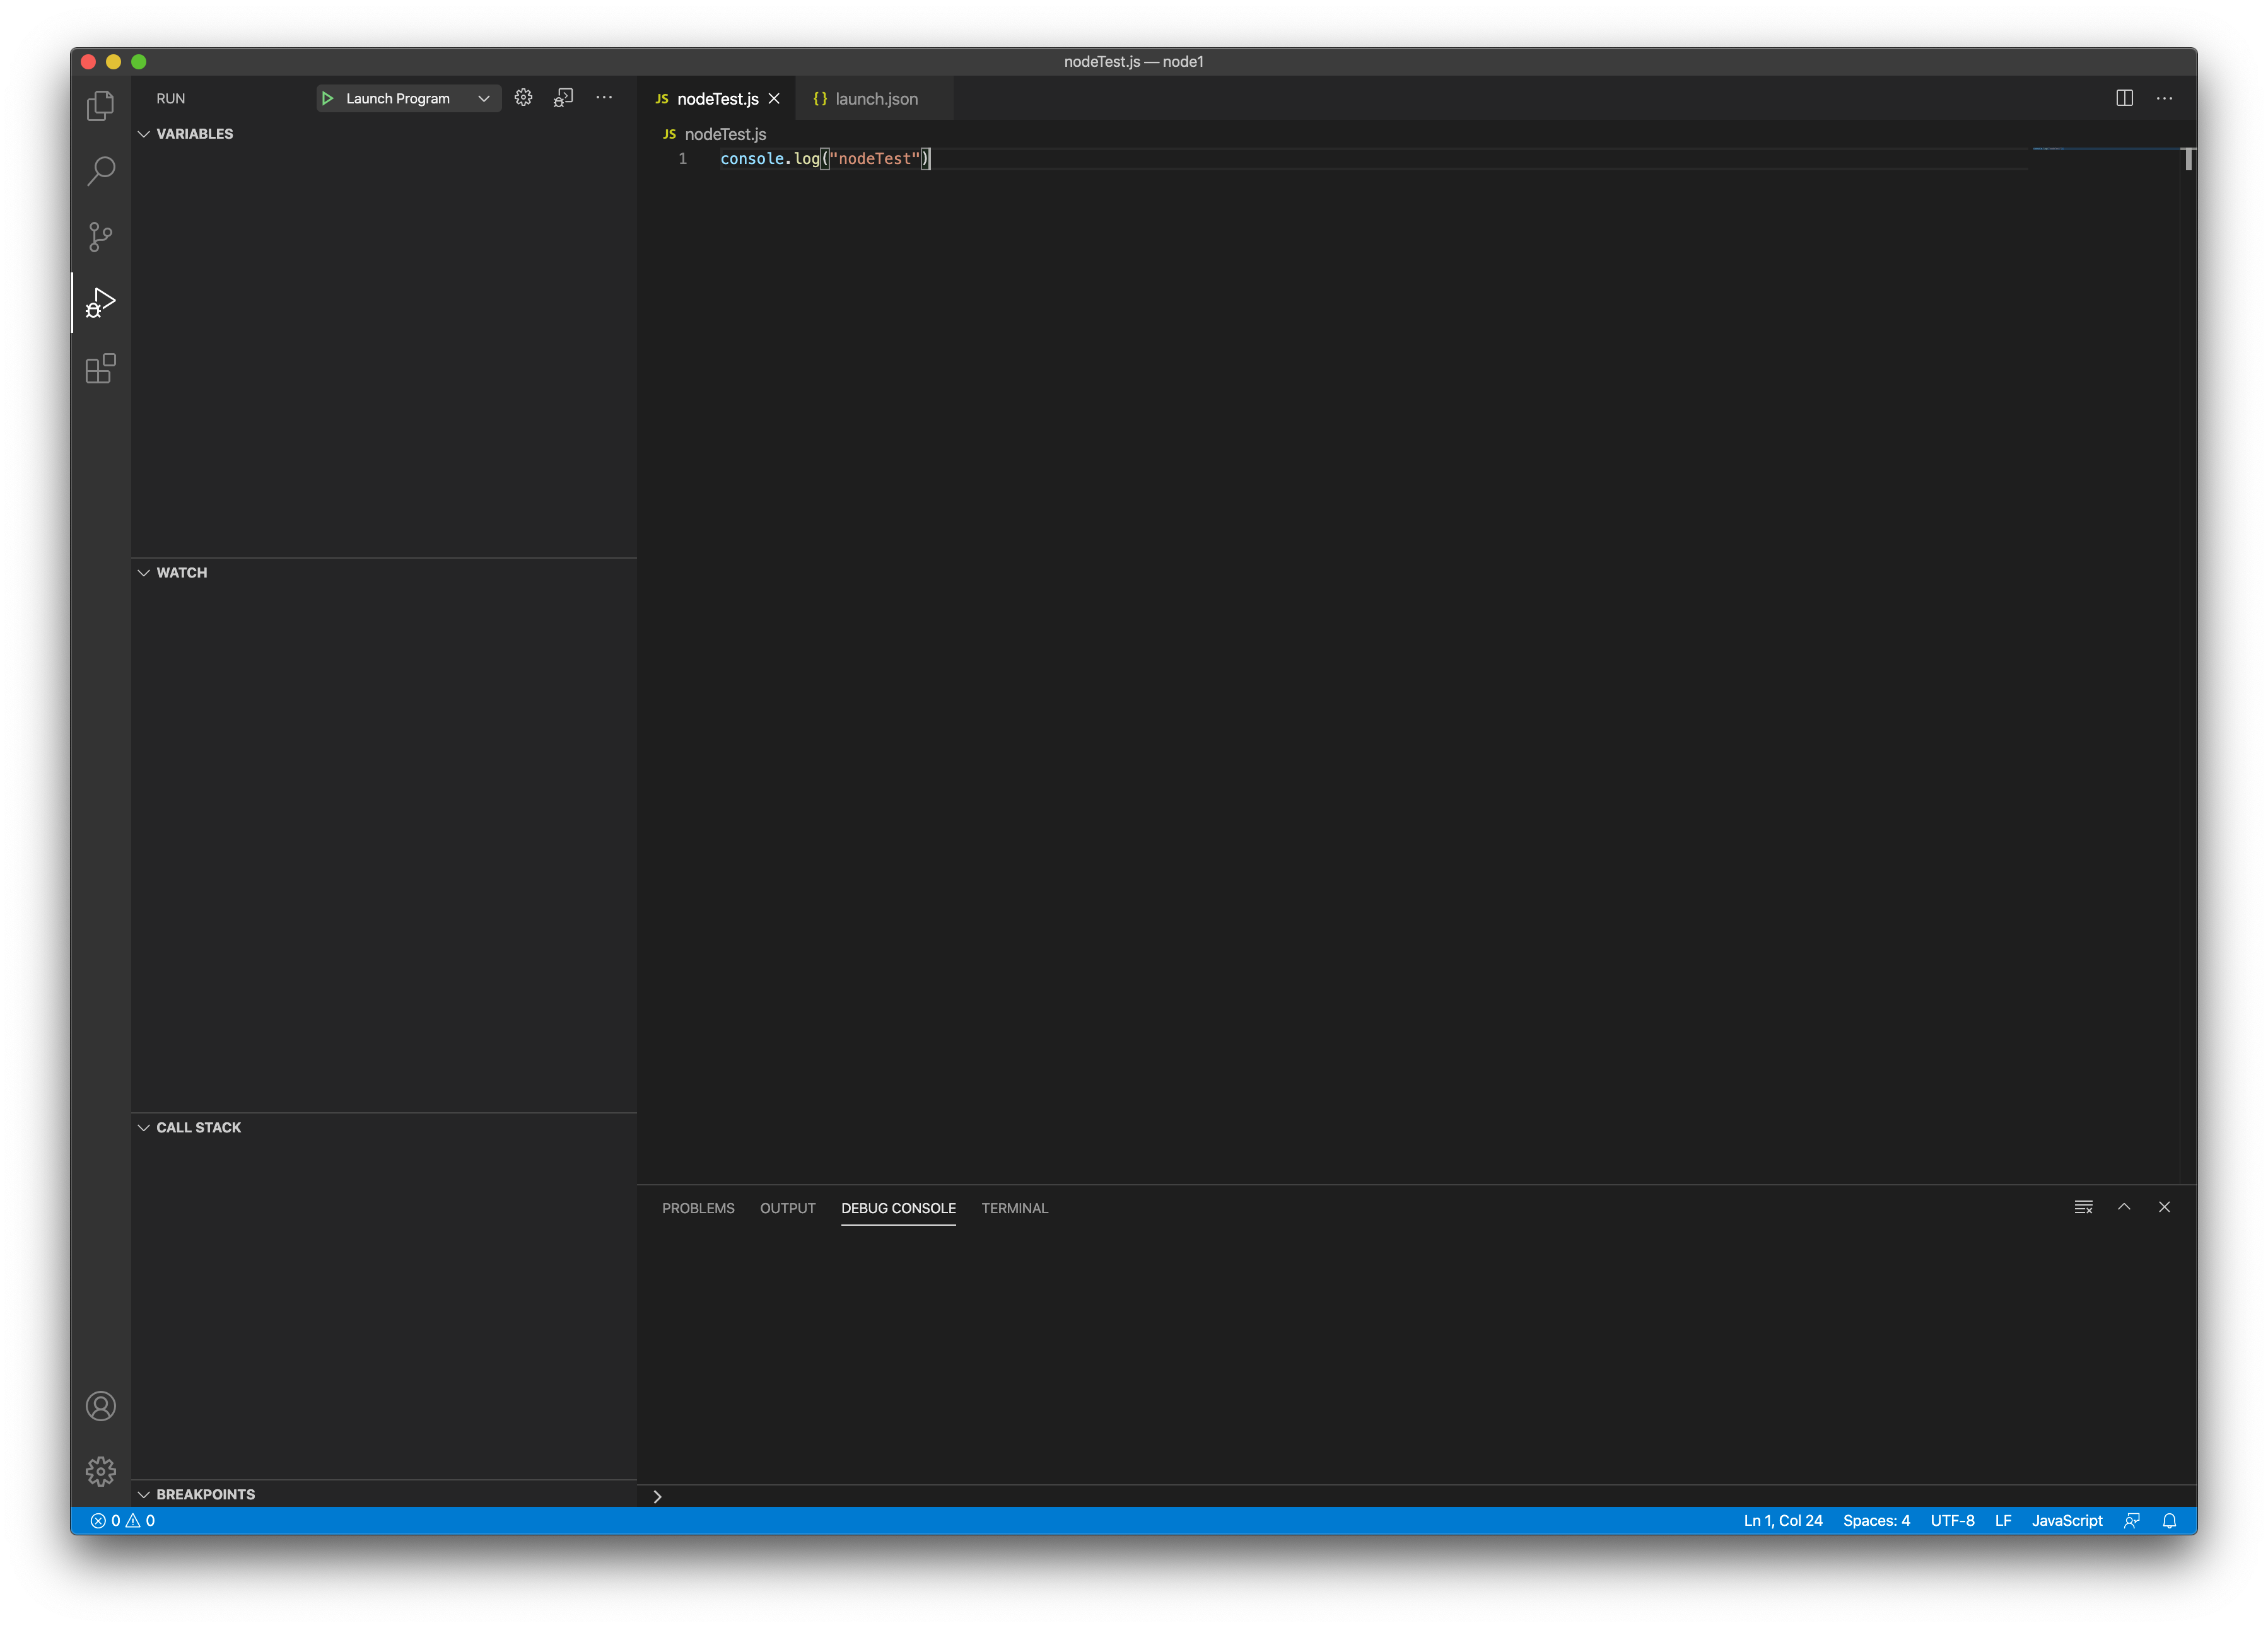Click JavaScript language mode in status bar

2066,1520
